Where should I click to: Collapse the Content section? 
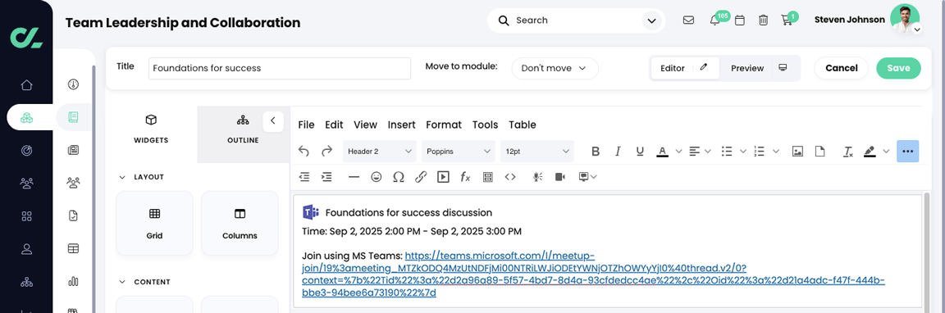[x=122, y=282]
